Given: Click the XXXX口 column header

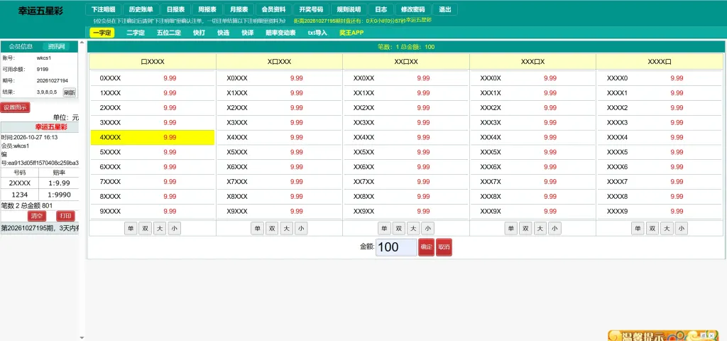Looking at the screenshot, I should pyautogui.click(x=660, y=62).
